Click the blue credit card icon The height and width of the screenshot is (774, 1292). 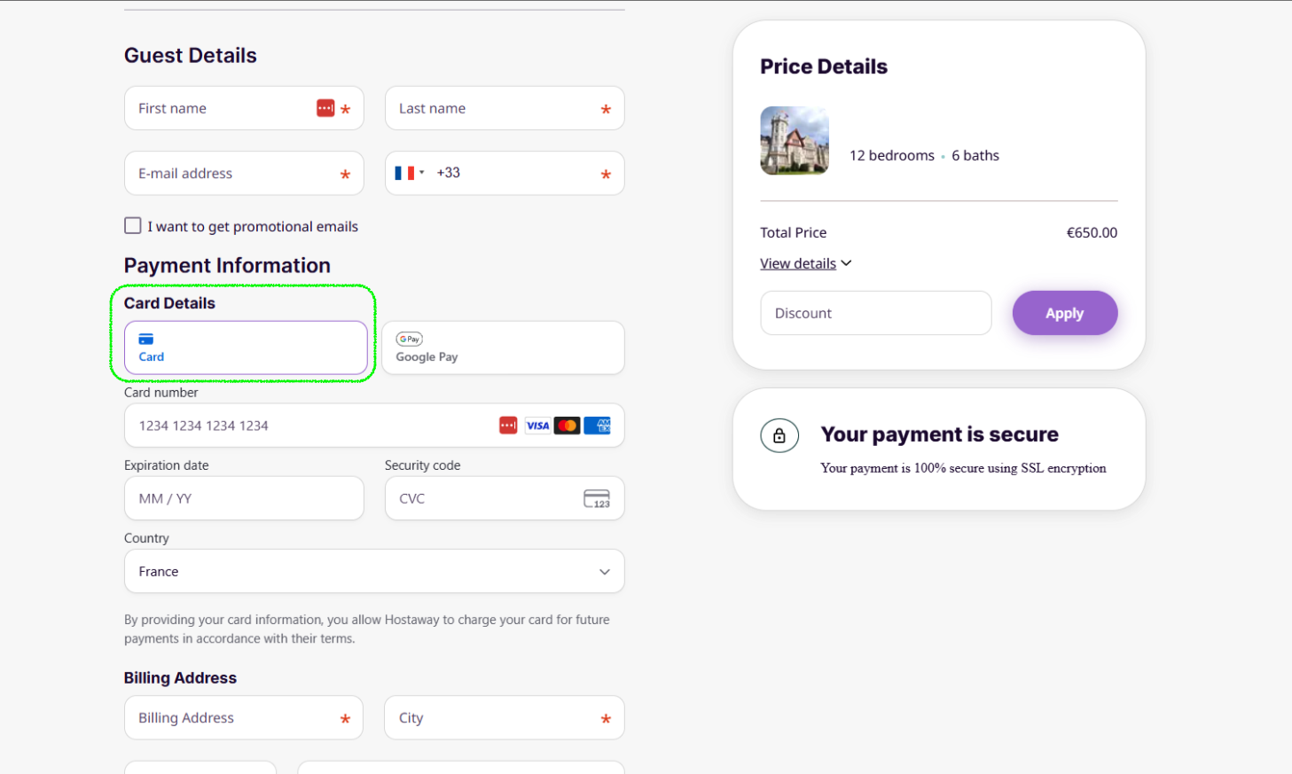tap(146, 339)
